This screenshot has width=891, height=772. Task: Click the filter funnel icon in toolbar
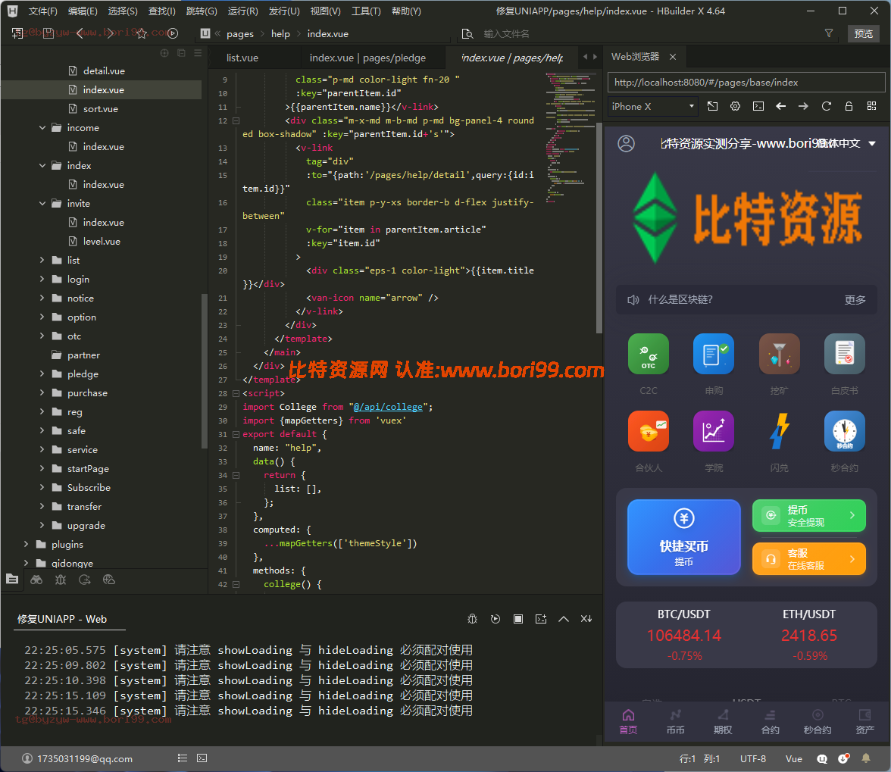[x=829, y=33]
